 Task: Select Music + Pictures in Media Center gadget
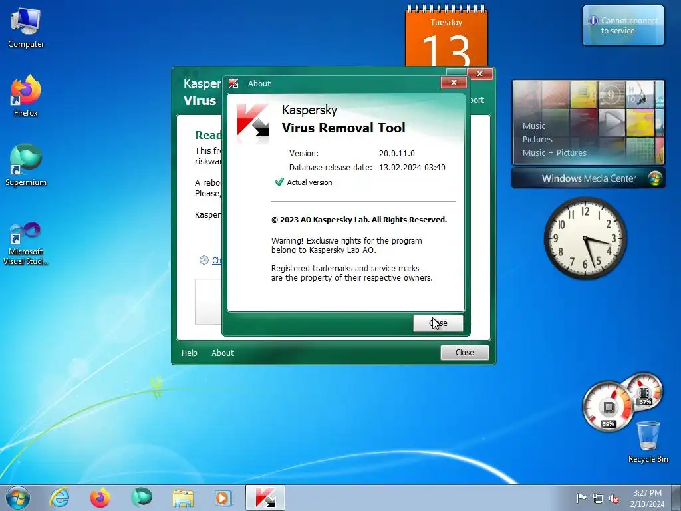(x=554, y=152)
